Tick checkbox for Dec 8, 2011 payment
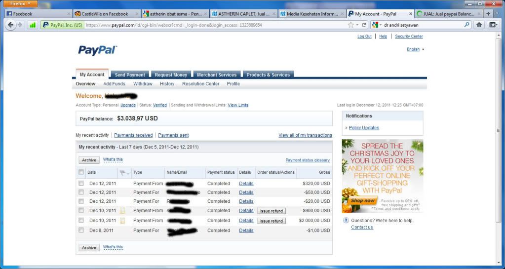Screen dimensions: 505x269 [x=81, y=230]
